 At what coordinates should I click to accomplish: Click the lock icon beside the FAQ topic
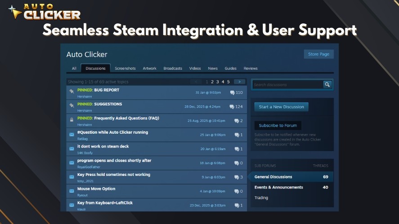pos(72,119)
